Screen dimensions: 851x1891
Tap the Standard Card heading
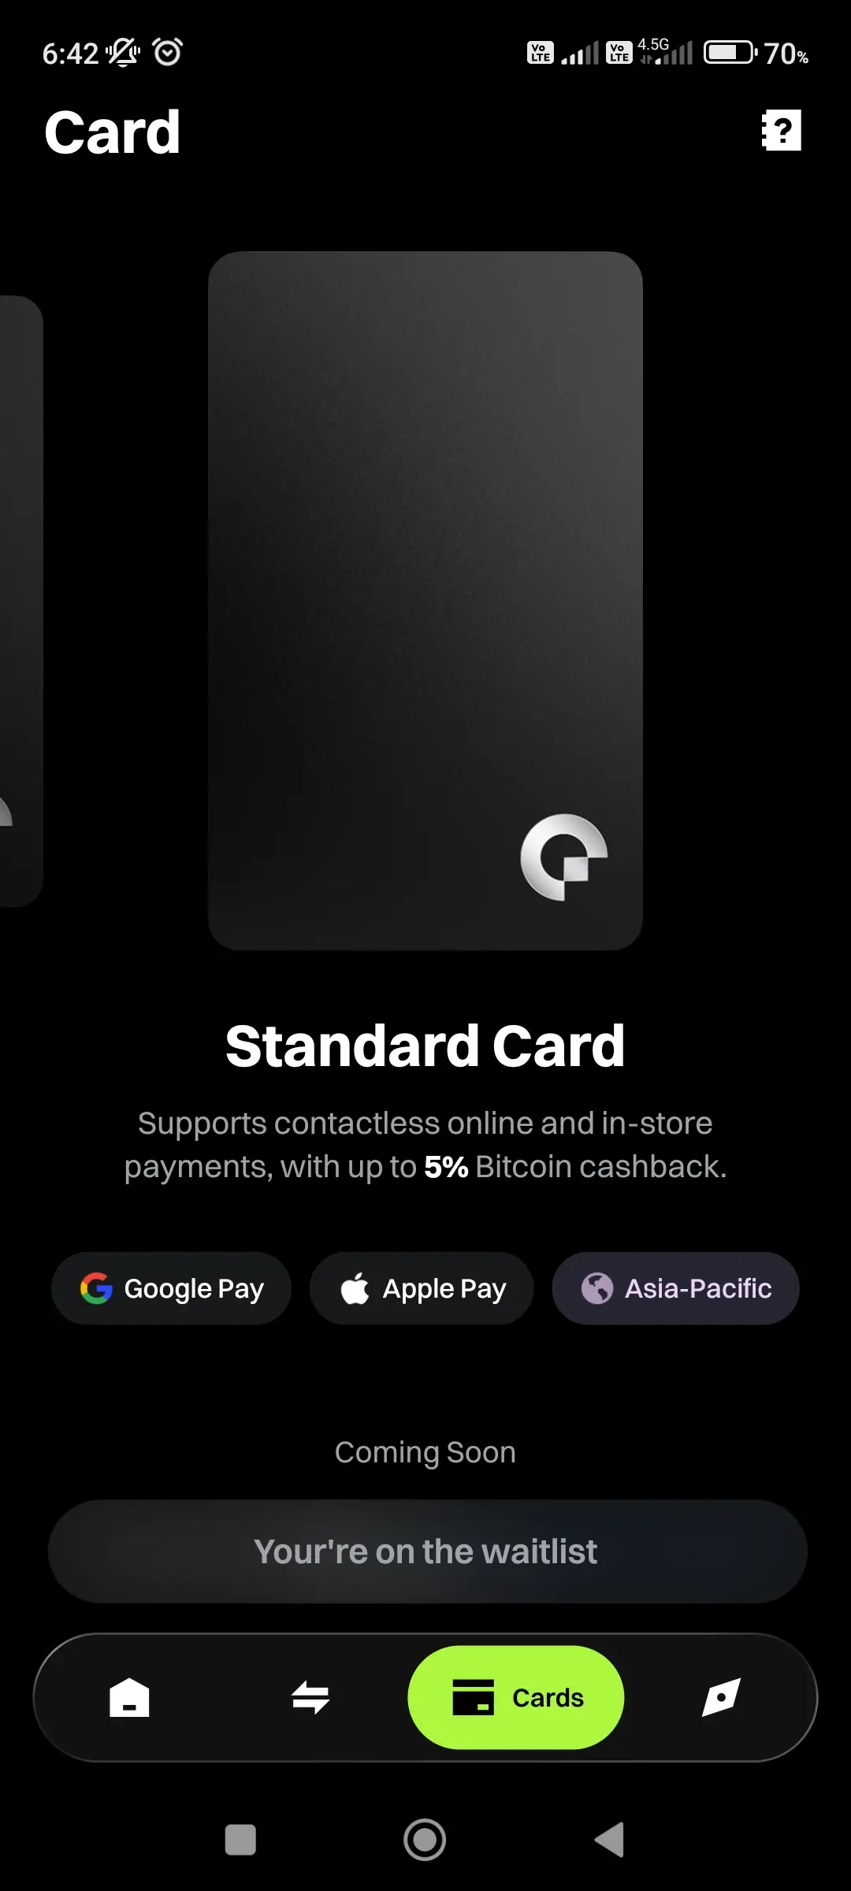[x=425, y=1046]
